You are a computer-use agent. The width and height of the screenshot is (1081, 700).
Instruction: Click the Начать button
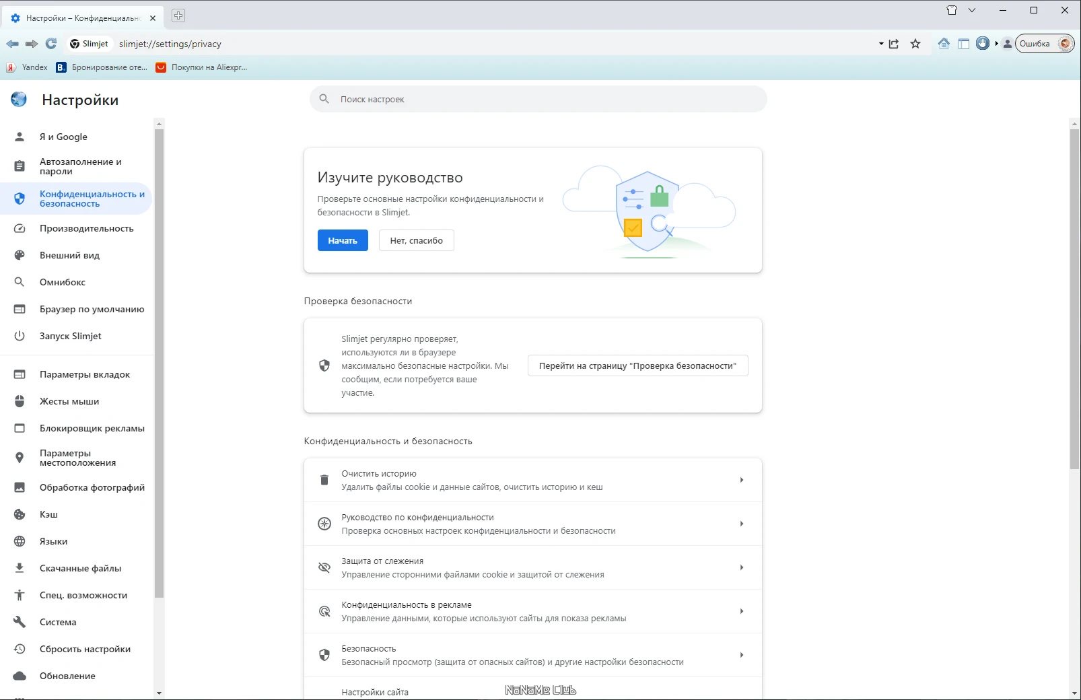point(343,240)
